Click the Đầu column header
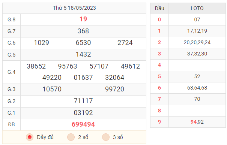 point(159,8)
